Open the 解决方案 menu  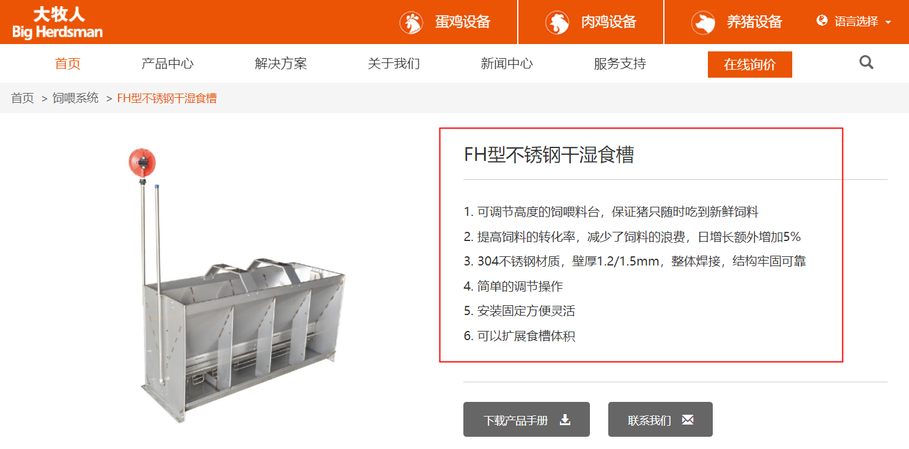(281, 64)
